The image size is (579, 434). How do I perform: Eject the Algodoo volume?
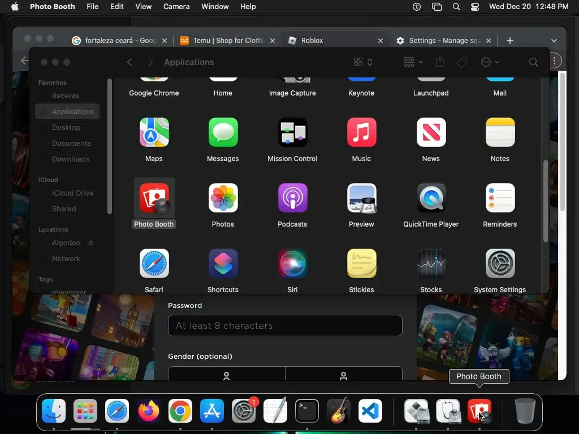click(x=91, y=243)
